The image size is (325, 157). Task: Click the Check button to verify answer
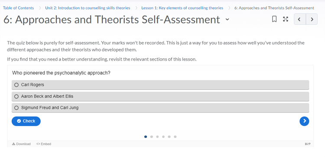point(26,121)
